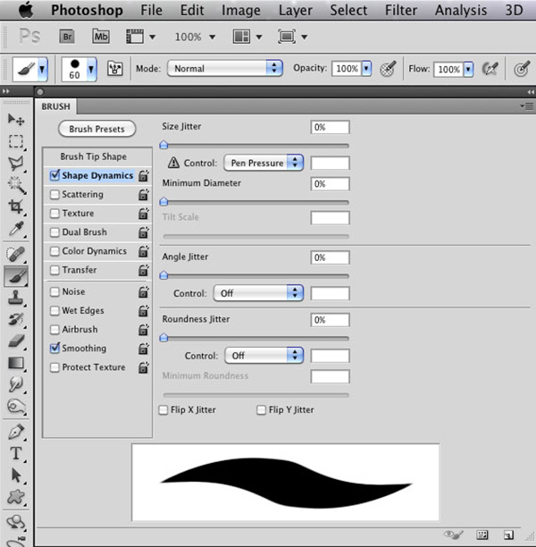The width and height of the screenshot is (536, 547).
Task: Select the Crop tool
Action: point(16,206)
